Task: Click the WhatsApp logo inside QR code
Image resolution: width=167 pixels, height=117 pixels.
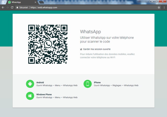Action: pyautogui.click(x=48, y=44)
